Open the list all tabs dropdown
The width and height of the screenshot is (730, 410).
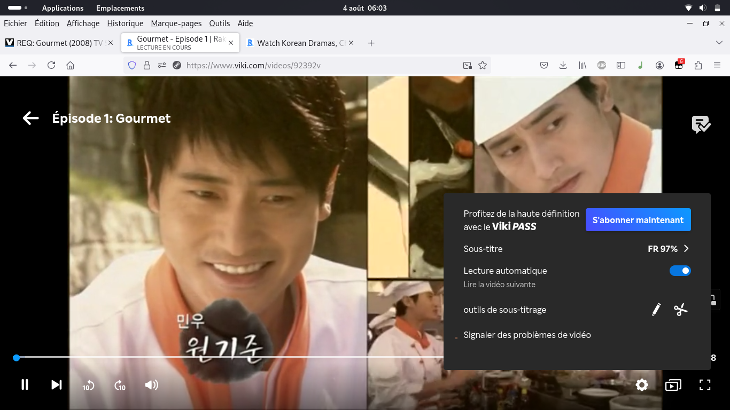pyautogui.click(x=719, y=43)
